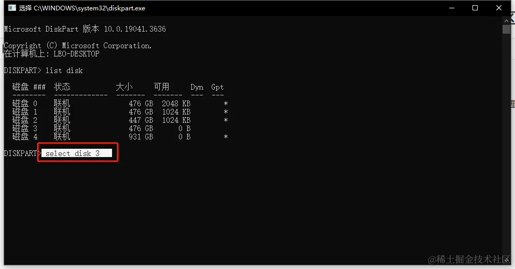The width and height of the screenshot is (515, 269).
Task: Click the empty scrollbar track below thumb
Action: [506, 148]
